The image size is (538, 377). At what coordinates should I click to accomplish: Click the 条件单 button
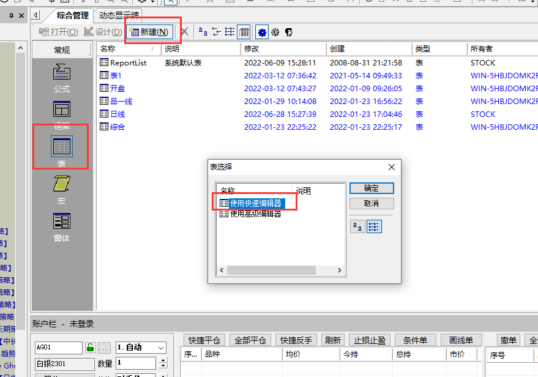[x=416, y=340]
